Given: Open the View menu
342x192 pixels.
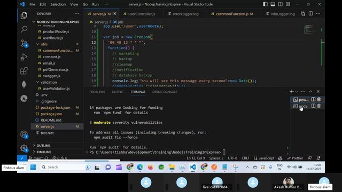Looking at the screenshot, I should point(74,4).
